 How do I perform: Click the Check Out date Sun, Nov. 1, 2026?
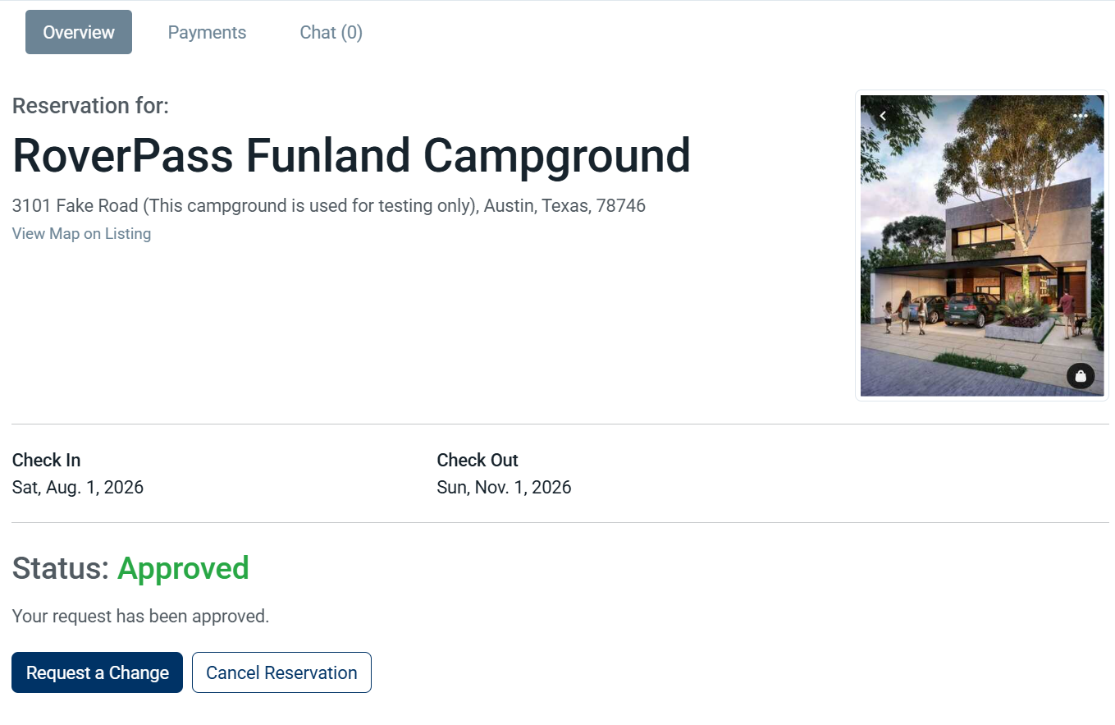[x=504, y=487]
